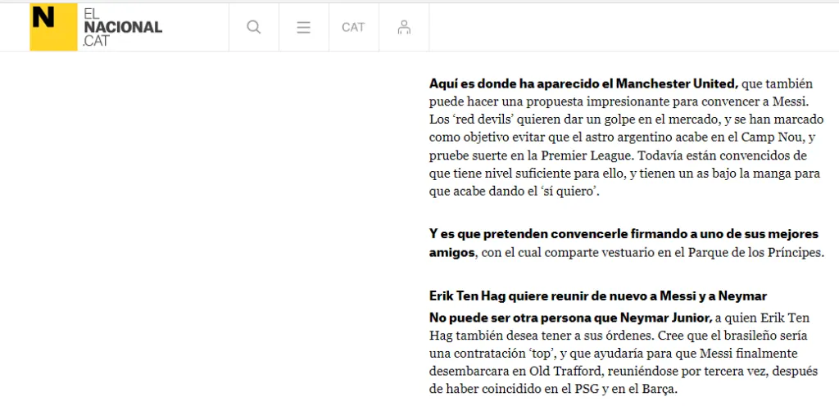Open the hamburger menu icon
The image size is (839, 406).
coord(304,27)
